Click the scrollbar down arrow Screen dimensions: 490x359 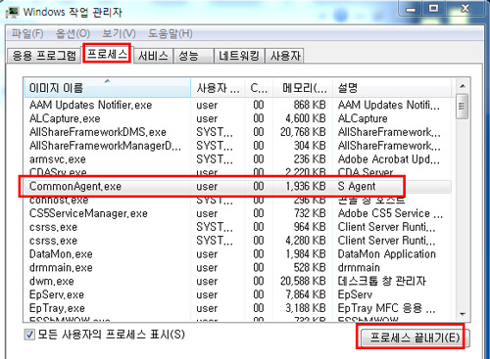[x=463, y=314]
